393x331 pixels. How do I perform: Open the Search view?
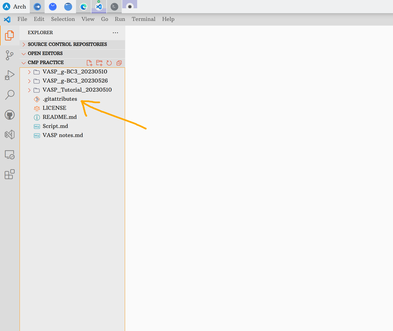click(x=10, y=95)
